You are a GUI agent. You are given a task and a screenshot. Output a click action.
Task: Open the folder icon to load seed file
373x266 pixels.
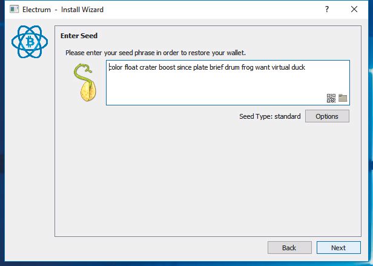pyautogui.click(x=343, y=98)
